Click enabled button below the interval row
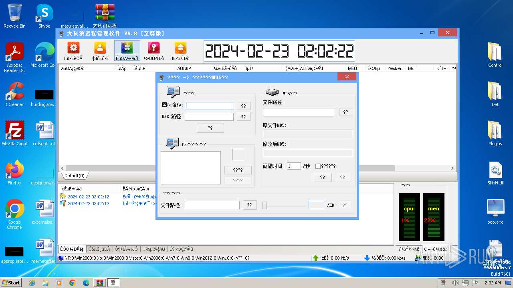Image resolution: width=513 pixels, height=288 pixels. [322, 177]
